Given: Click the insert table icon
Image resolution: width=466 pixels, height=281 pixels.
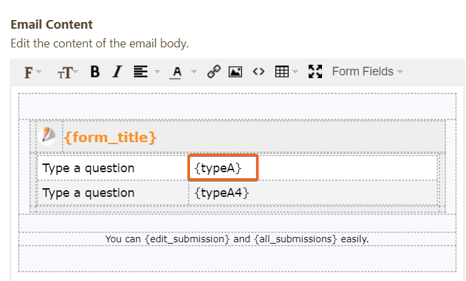Looking at the screenshot, I should [282, 71].
